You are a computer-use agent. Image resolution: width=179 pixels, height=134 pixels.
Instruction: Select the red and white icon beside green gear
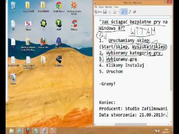(28, 25)
